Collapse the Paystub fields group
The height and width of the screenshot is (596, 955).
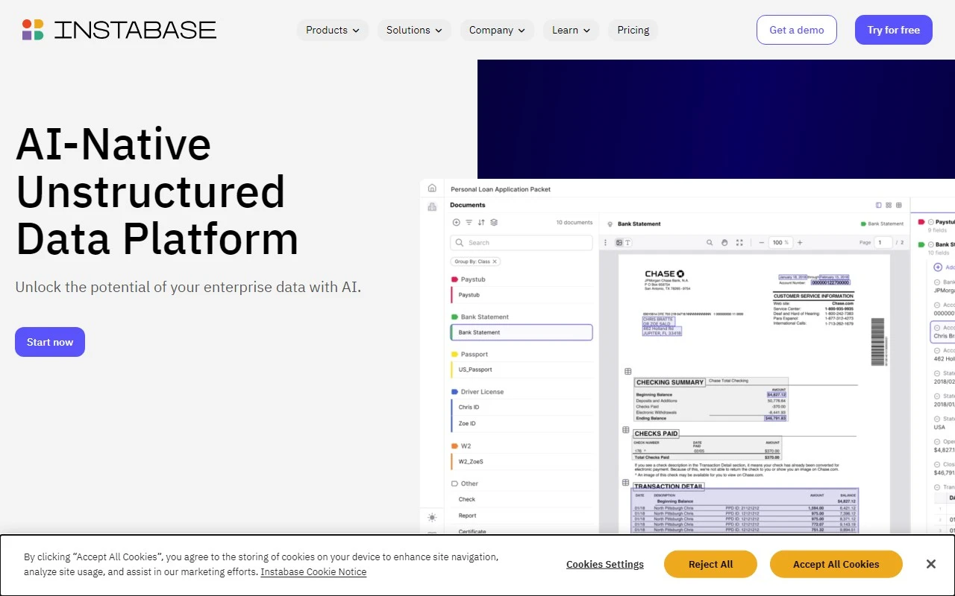pyautogui.click(x=931, y=222)
